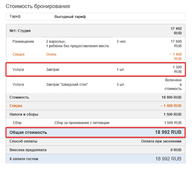The width and height of the screenshot is (192, 170).
Task: Click the "№1: Студия" room row title
Action: pos(20,30)
